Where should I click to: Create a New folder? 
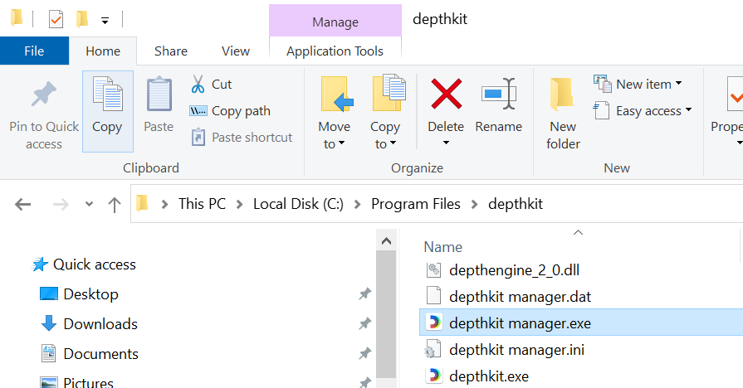pos(563,114)
